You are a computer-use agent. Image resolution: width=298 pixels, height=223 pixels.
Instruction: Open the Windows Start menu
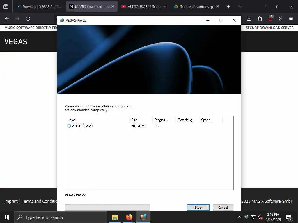point(7,217)
